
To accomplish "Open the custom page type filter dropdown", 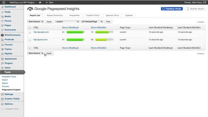I will click(67, 22).
